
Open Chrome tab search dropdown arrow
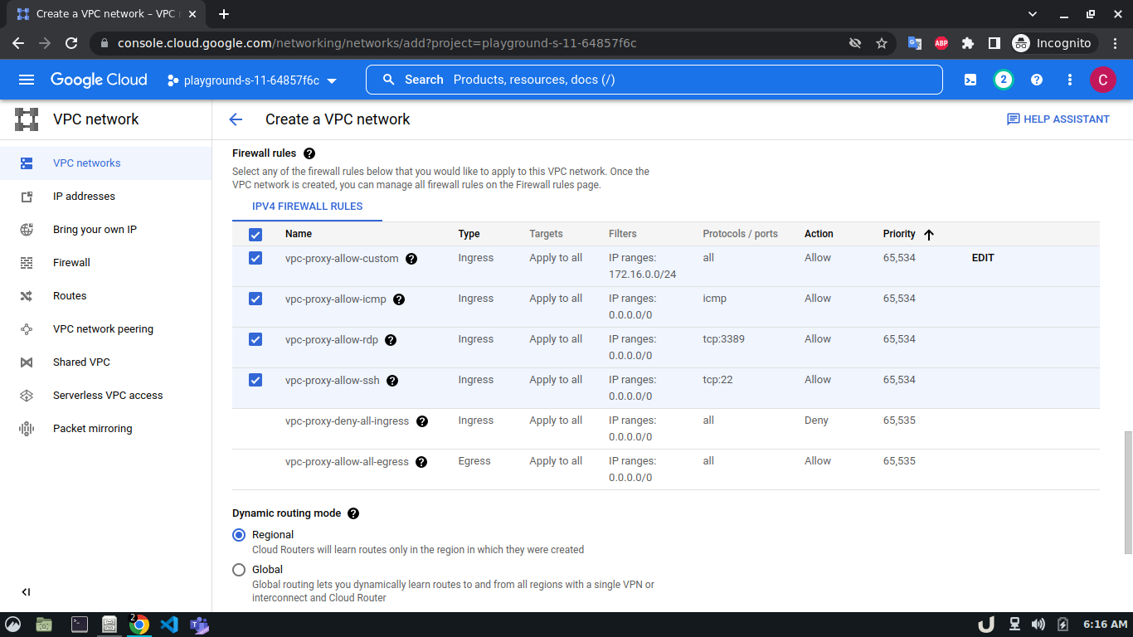[x=1033, y=14]
